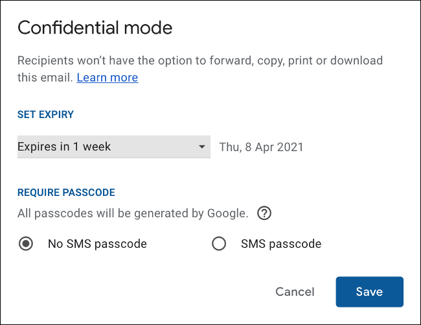Click the dropdown arrow in expiry selector

tap(202, 147)
